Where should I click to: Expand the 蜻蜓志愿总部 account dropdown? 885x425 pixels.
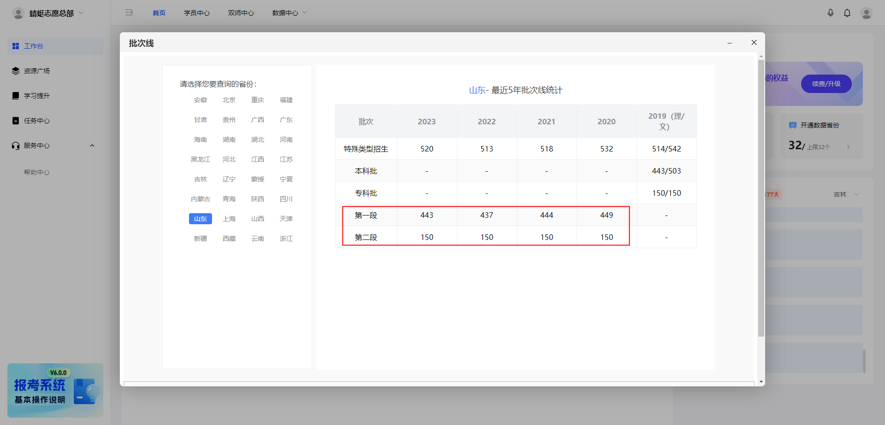click(x=81, y=12)
